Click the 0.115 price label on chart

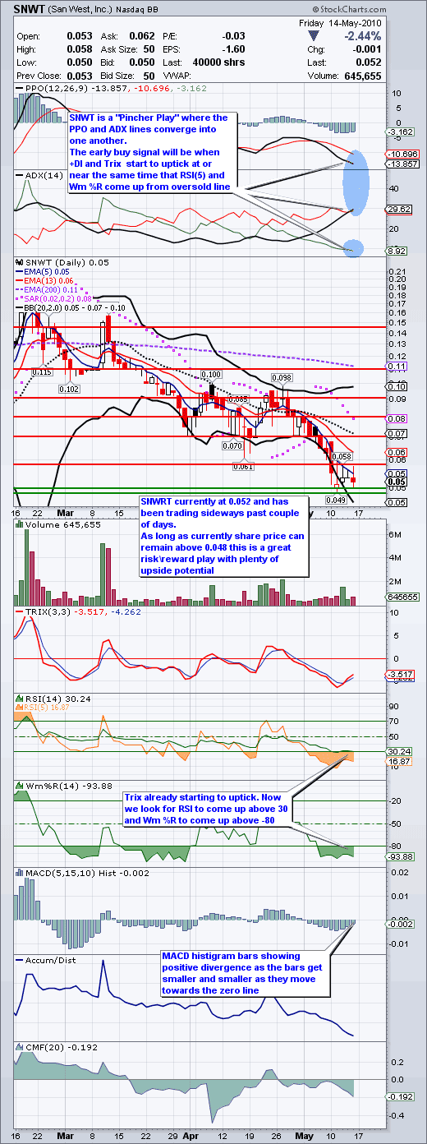(43, 372)
